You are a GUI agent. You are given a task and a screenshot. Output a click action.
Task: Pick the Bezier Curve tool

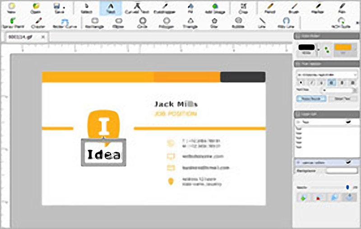coord(65,23)
